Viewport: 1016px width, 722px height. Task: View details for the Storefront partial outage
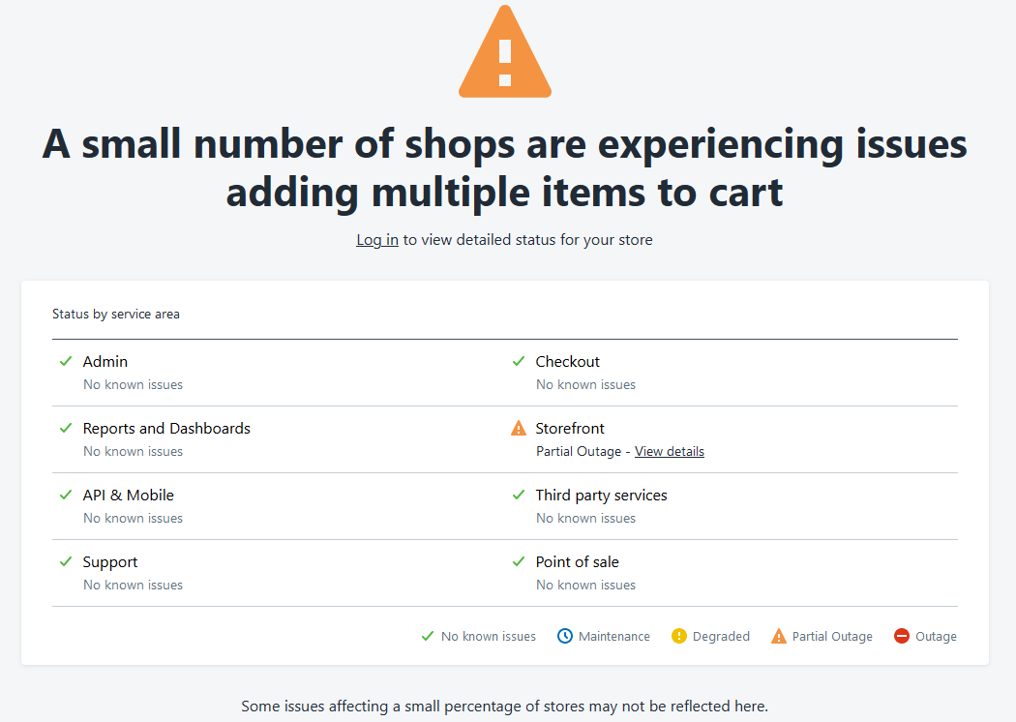(669, 451)
